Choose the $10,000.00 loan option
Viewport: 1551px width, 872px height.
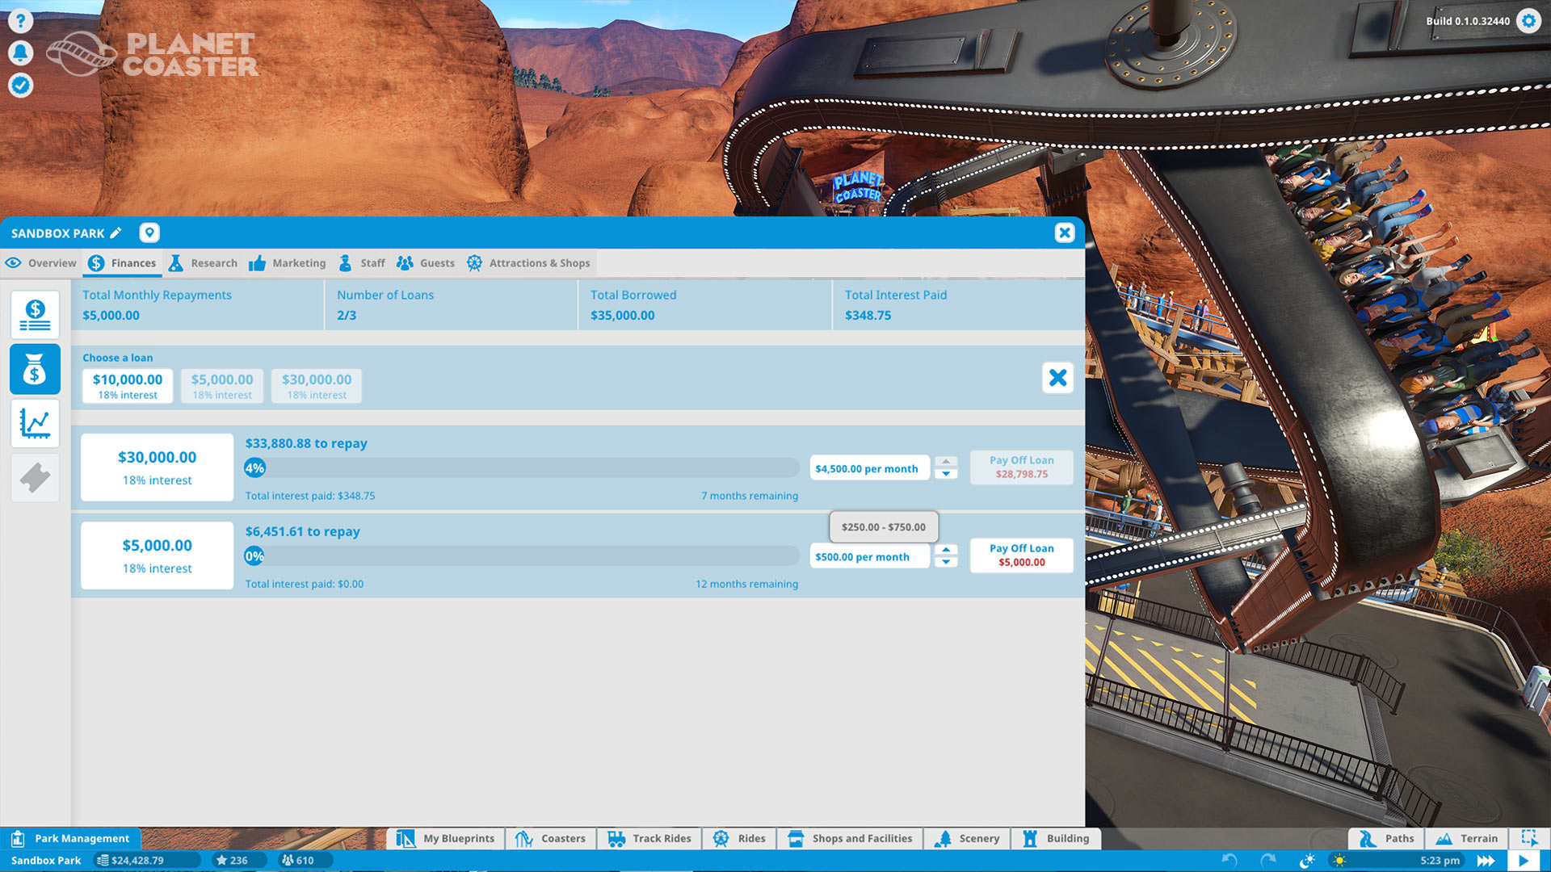pyautogui.click(x=128, y=386)
